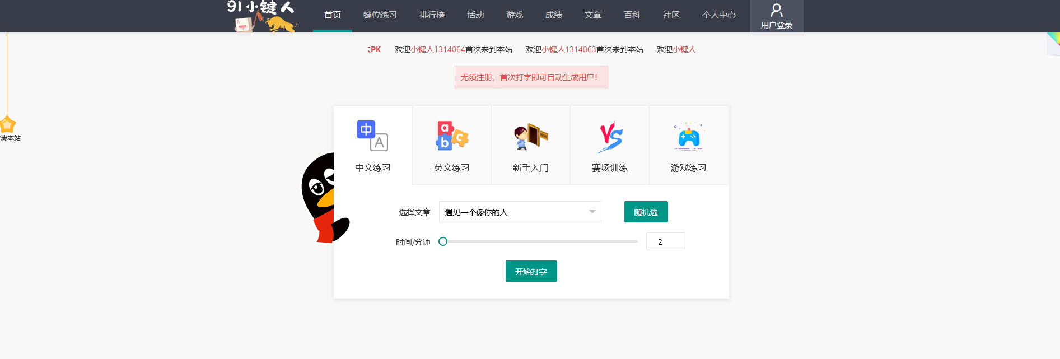Image resolution: width=1060 pixels, height=359 pixels.
Task: Click the 游戏练习 gamepad icon
Action: coord(688,136)
